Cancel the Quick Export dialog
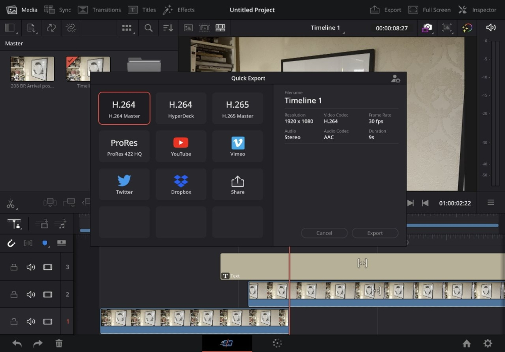 coord(324,233)
